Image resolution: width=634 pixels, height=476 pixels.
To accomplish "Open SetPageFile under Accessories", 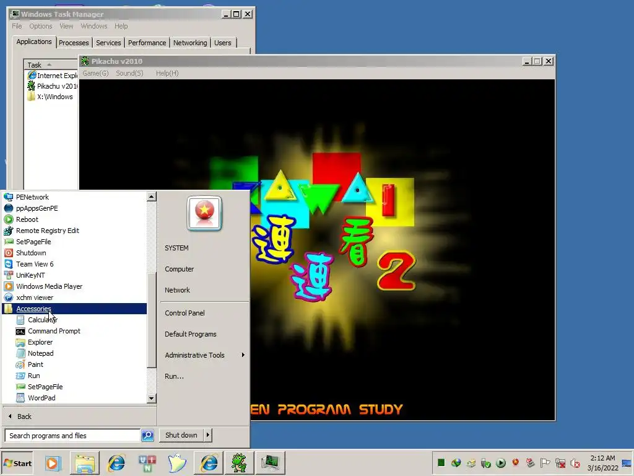I will tap(45, 387).
